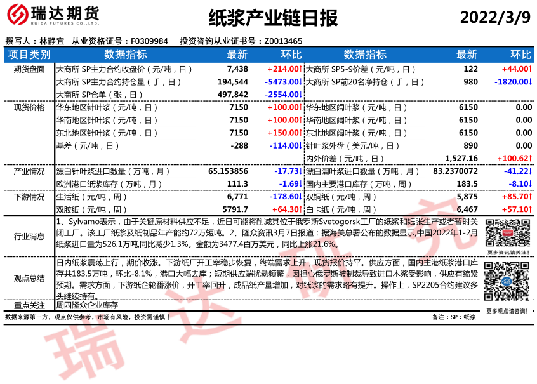Select the 现货价格 category cell
537x384 pixels.
coord(29,107)
